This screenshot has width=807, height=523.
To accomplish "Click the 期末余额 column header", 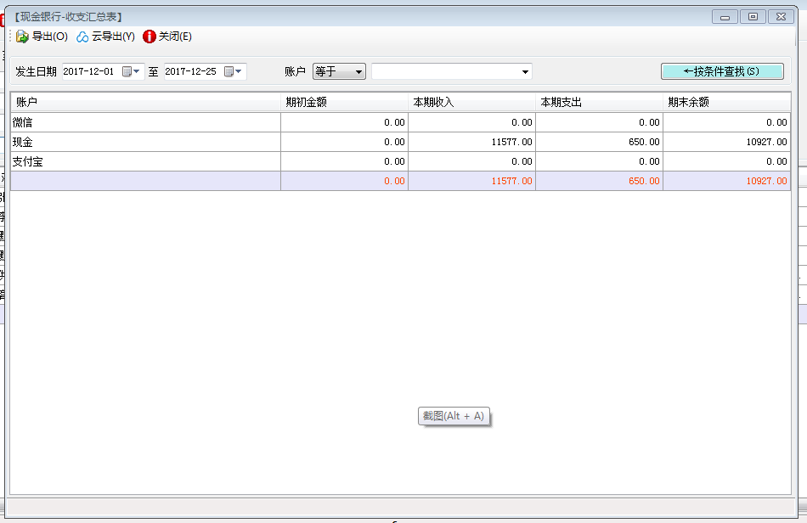I will (x=726, y=102).
